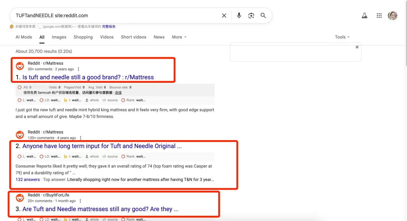This screenshot has width=407, height=221.
Task: Click 'Visits: 0' in the Semrush bar
Action: 54,88
